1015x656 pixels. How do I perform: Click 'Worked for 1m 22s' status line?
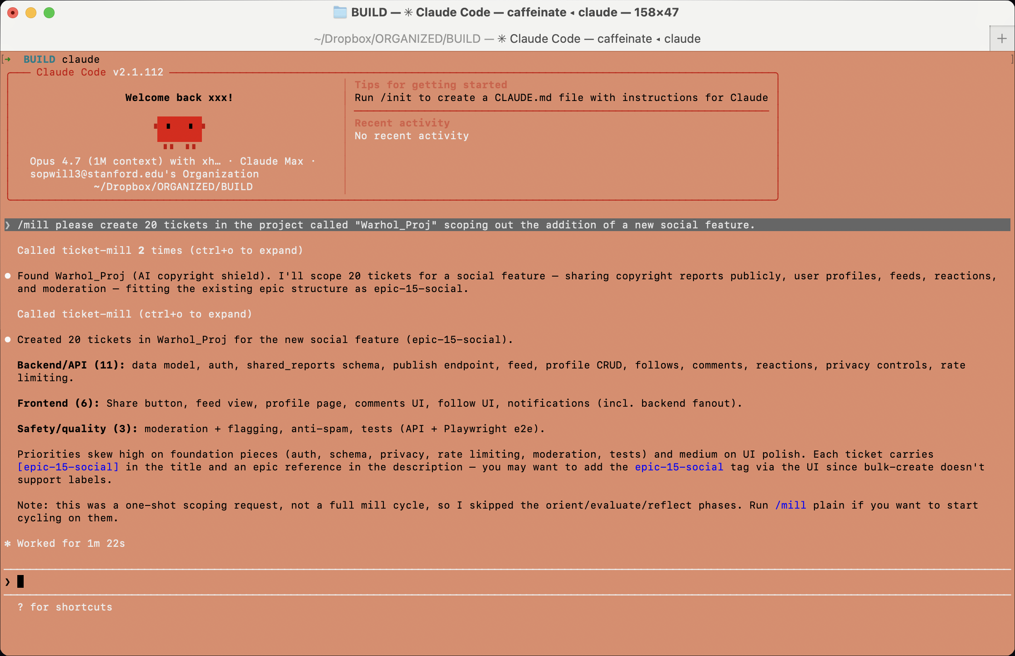point(71,544)
